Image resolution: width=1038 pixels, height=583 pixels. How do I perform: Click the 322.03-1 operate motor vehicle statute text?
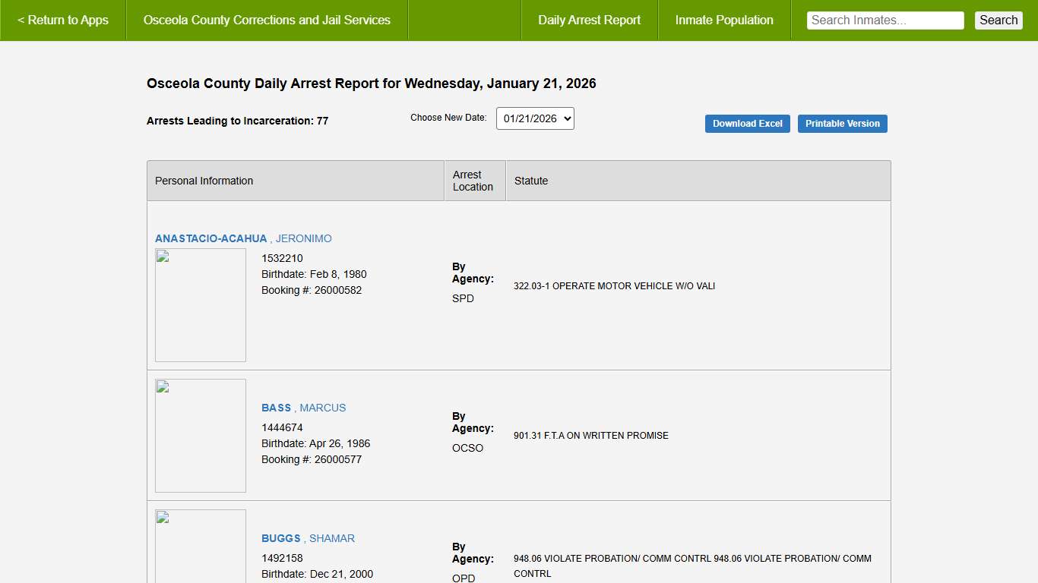(x=614, y=286)
